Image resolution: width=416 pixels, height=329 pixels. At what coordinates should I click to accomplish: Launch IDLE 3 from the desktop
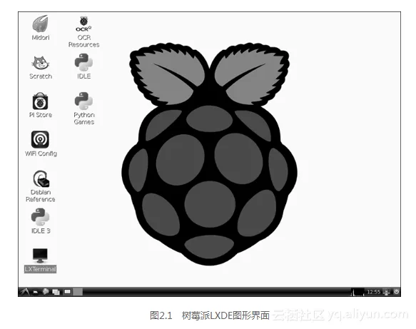tap(41, 221)
